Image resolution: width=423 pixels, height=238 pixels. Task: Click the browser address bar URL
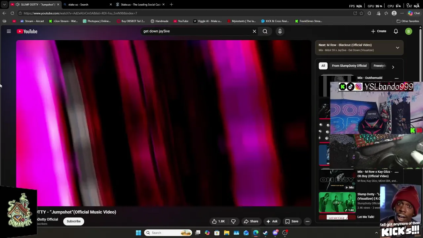(x=80, y=13)
